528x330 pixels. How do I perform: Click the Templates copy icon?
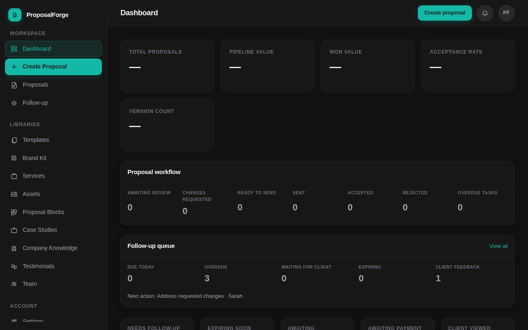(x=14, y=140)
